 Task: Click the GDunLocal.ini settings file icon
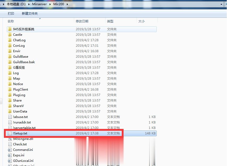point(10,161)
